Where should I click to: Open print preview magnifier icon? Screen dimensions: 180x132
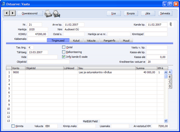[x=56, y=14]
